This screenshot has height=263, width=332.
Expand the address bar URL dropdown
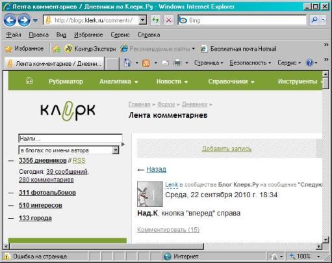tap(142, 20)
